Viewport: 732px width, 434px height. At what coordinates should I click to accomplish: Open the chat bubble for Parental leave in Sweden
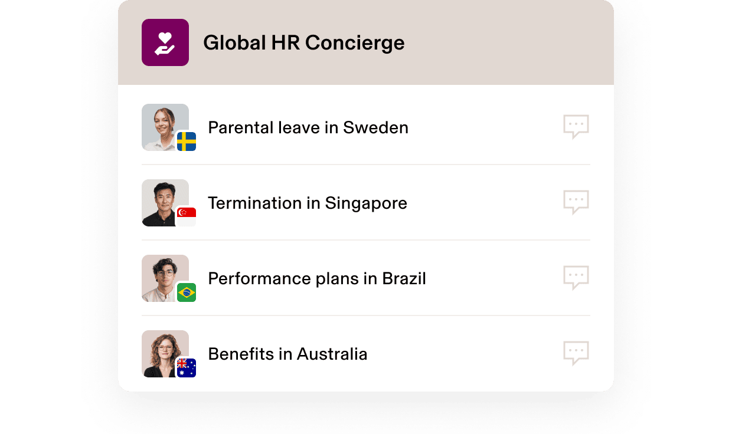coord(576,126)
